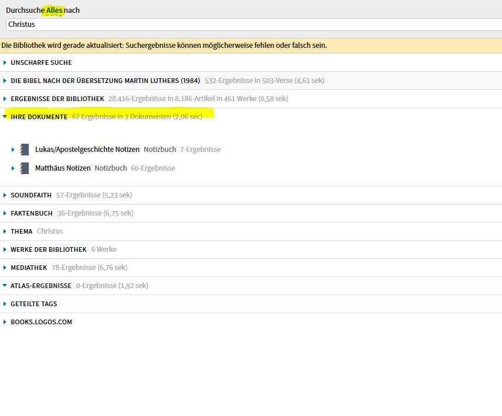502x416 pixels.
Task: Click the 'BOOKS.LOGOS.COM' heading text
Action: pos(42,322)
